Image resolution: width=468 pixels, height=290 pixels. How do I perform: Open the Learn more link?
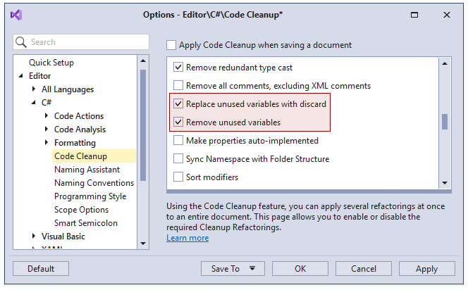tap(187, 238)
